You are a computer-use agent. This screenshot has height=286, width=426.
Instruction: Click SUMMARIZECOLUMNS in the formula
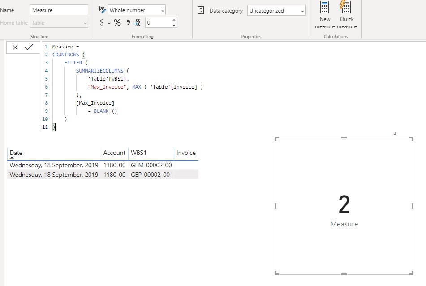(x=99, y=71)
